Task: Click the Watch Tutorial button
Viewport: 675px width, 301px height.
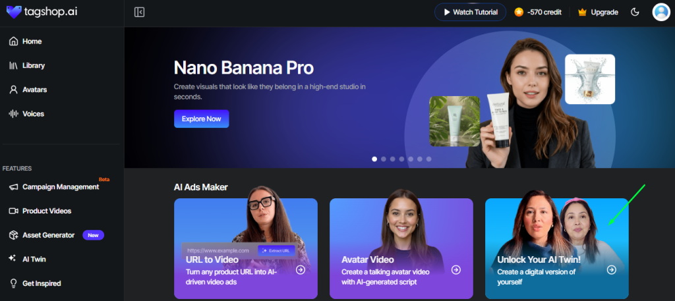Action: [x=470, y=12]
